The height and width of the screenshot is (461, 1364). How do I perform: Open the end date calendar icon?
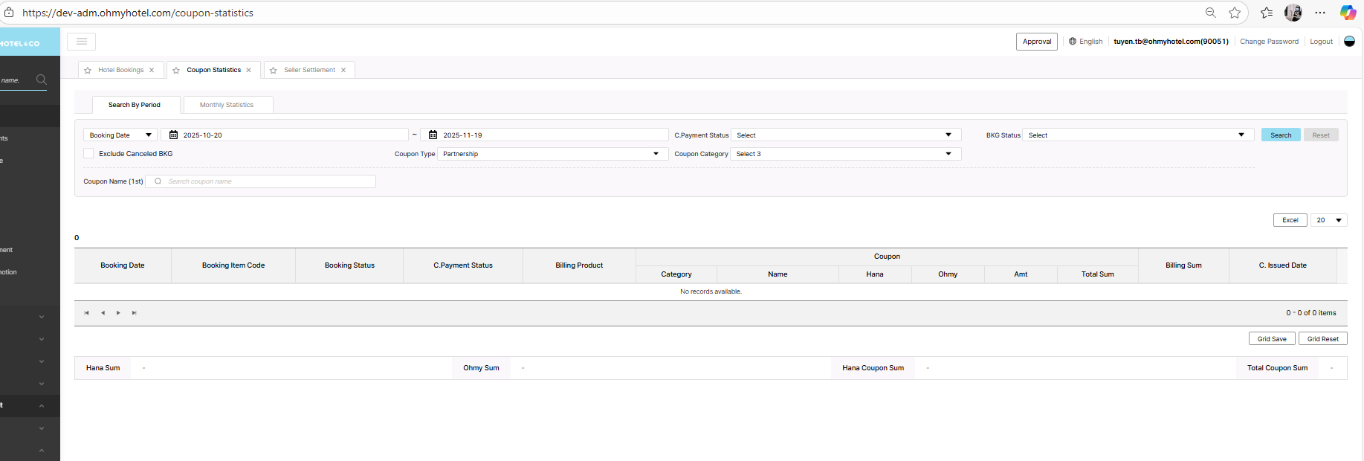coord(433,135)
